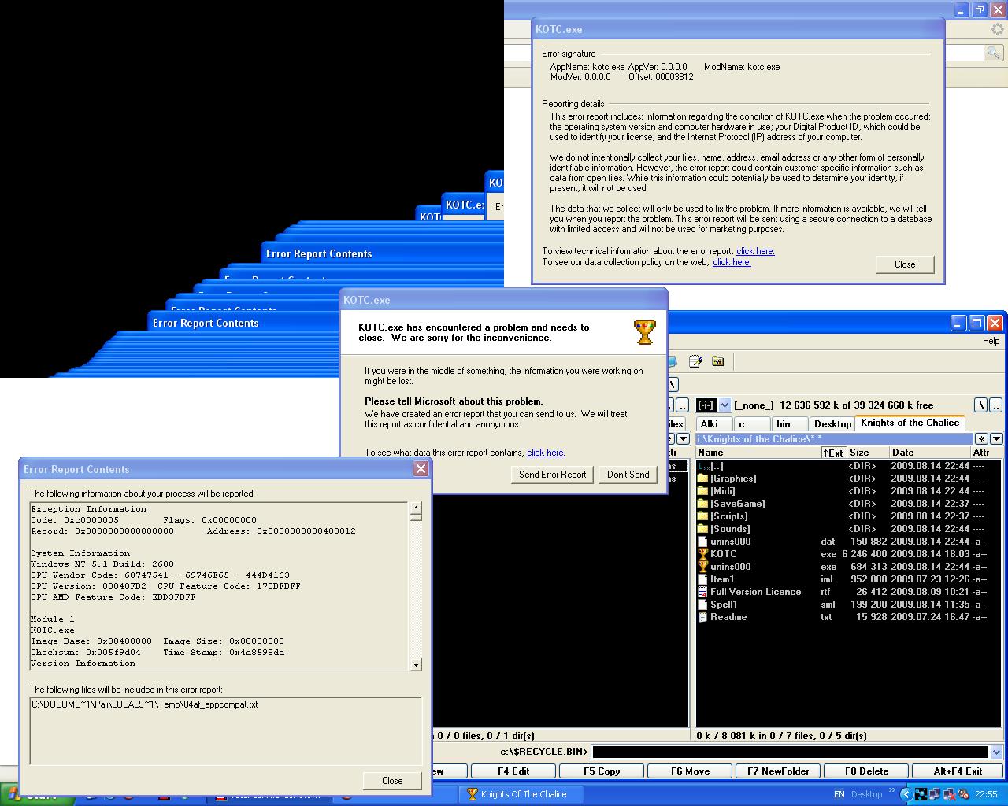Close the Error Report Contents dialog via Close button
This screenshot has height=806, width=1008.
pyautogui.click(x=392, y=781)
